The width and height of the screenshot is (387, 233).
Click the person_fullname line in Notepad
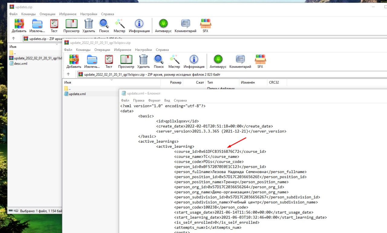tap(240, 172)
